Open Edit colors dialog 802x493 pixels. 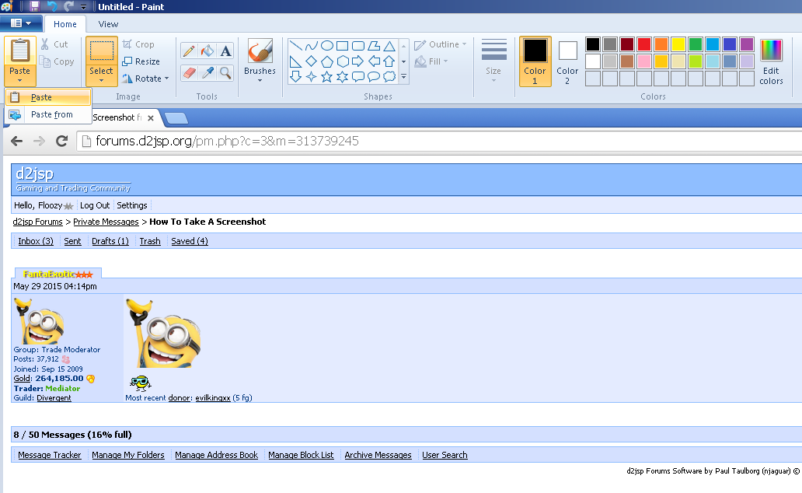(x=771, y=61)
